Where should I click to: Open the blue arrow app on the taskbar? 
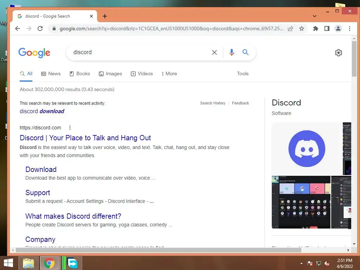72,263
